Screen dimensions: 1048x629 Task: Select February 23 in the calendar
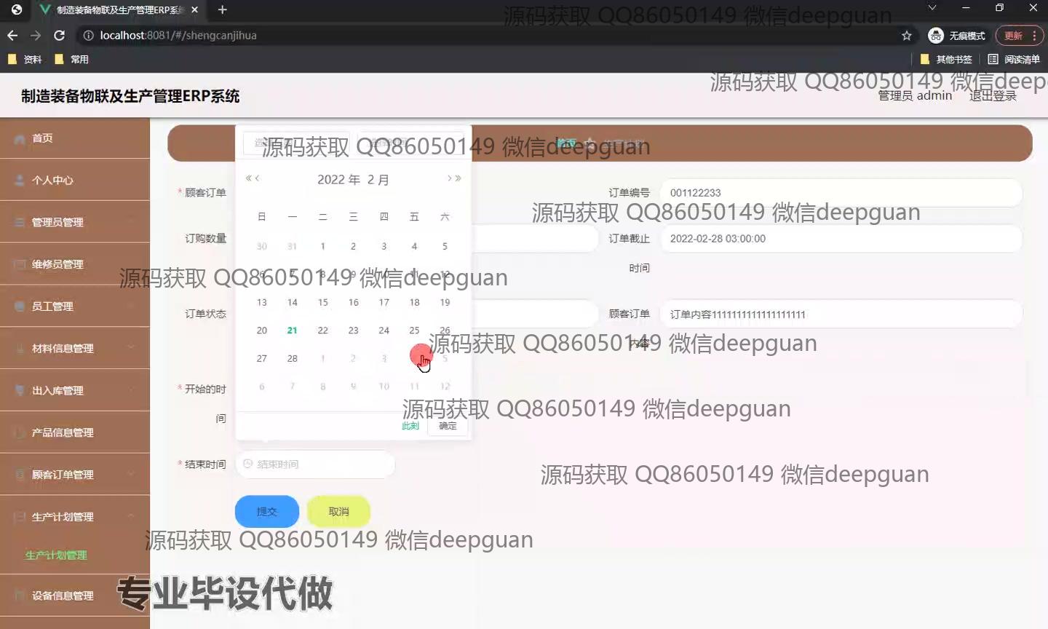click(353, 331)
